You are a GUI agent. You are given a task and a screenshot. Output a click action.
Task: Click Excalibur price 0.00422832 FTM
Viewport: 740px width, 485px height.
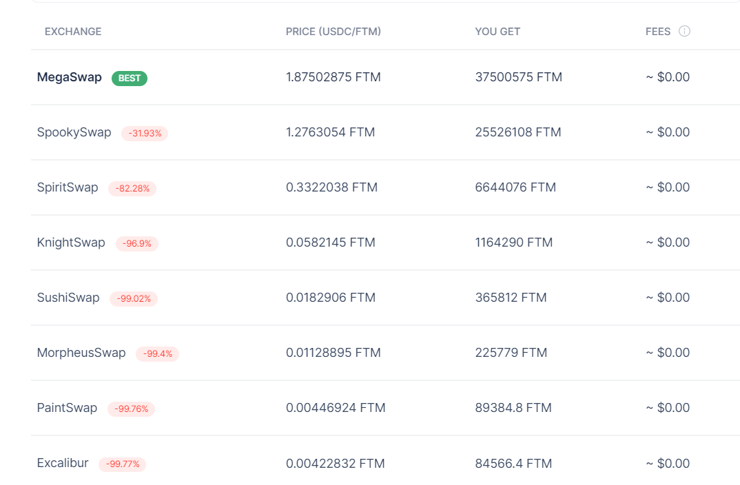[x=335, y=464]
